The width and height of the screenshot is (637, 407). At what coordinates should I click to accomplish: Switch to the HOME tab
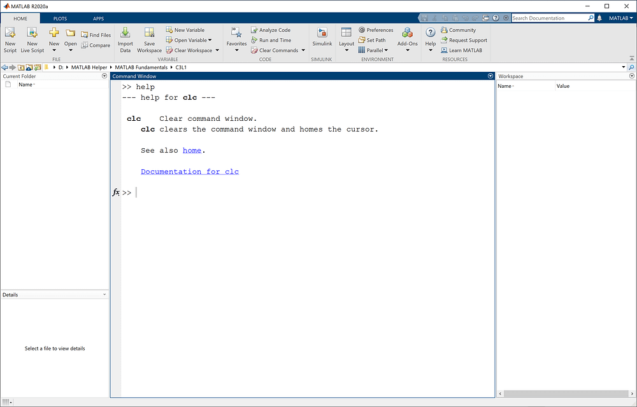(20, 18)
